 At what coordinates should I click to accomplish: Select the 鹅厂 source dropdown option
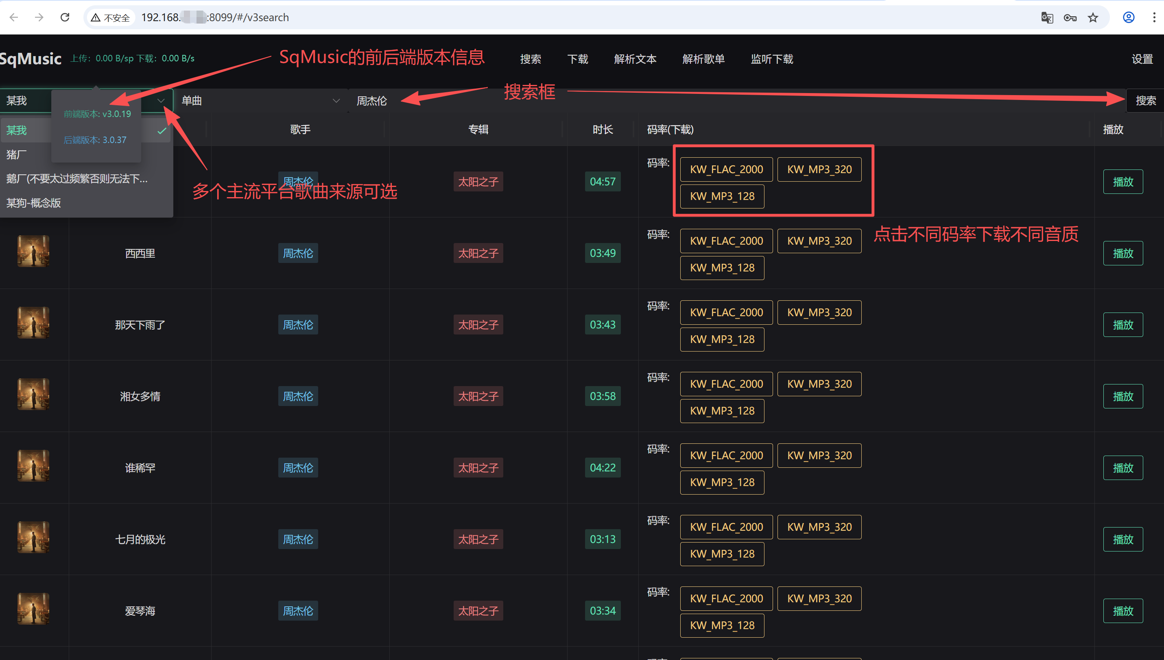click(77, 178)
